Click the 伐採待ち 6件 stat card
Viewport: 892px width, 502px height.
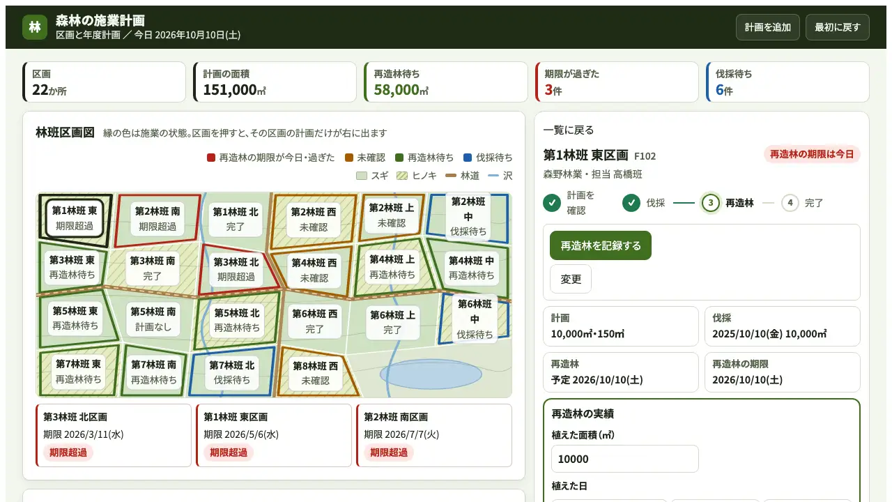click(788, 82)
